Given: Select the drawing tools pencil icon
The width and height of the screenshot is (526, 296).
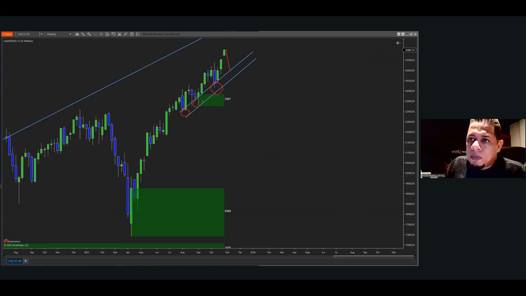Looking at the screenshot, I should click(x=83, y=34).
